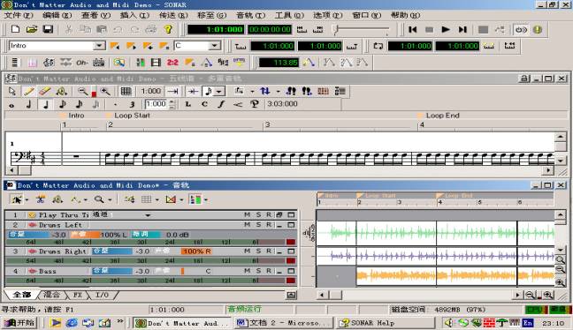Expand display resolution note dropdown in Staff view
573x330 pixels.
[x=218, y=91]
